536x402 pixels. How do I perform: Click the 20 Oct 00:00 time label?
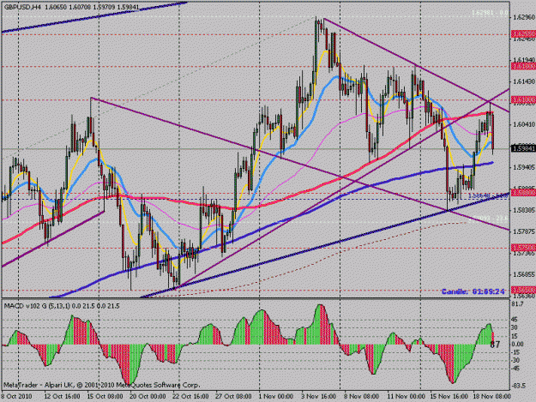coord(148,397)
